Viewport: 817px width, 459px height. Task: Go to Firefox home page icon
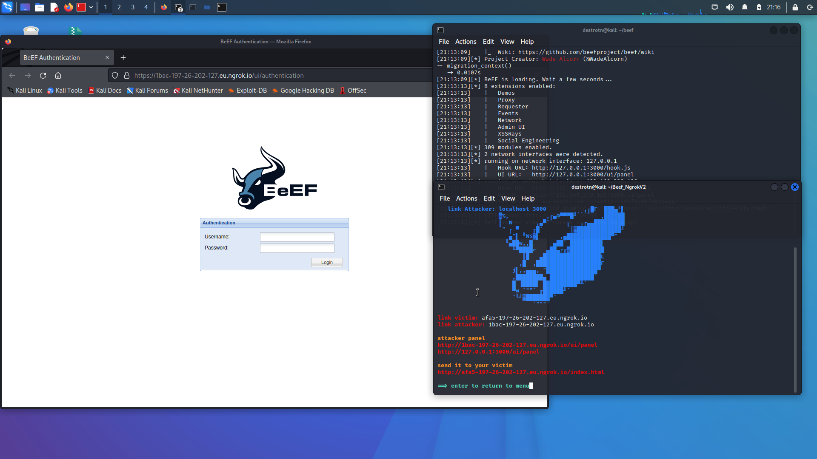58,75
